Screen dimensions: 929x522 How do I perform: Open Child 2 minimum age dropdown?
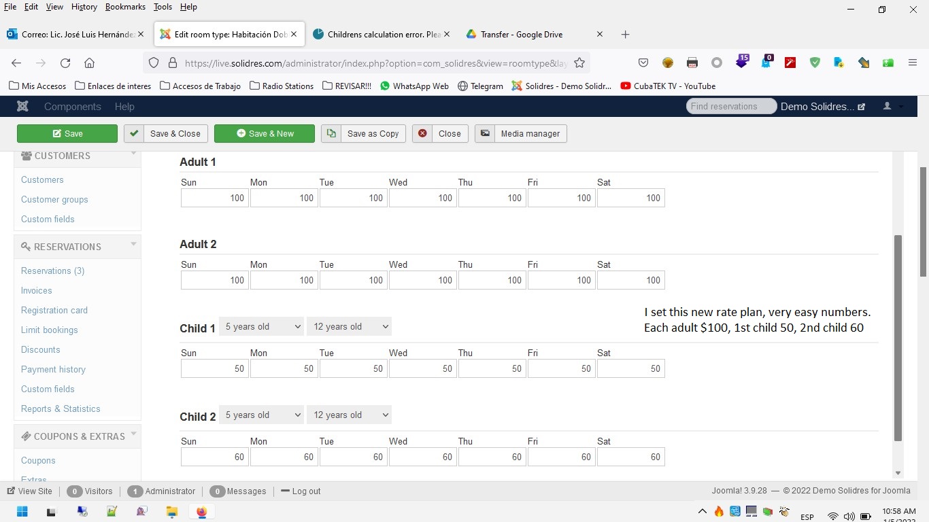[262, 415]
